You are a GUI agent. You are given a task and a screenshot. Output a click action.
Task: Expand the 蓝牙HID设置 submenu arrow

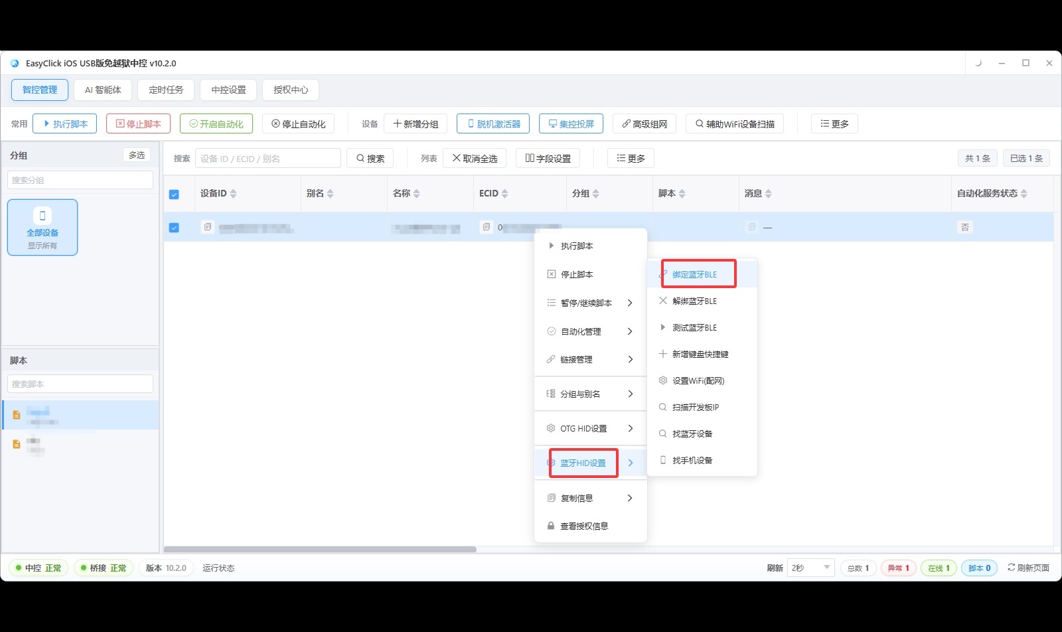630,463
